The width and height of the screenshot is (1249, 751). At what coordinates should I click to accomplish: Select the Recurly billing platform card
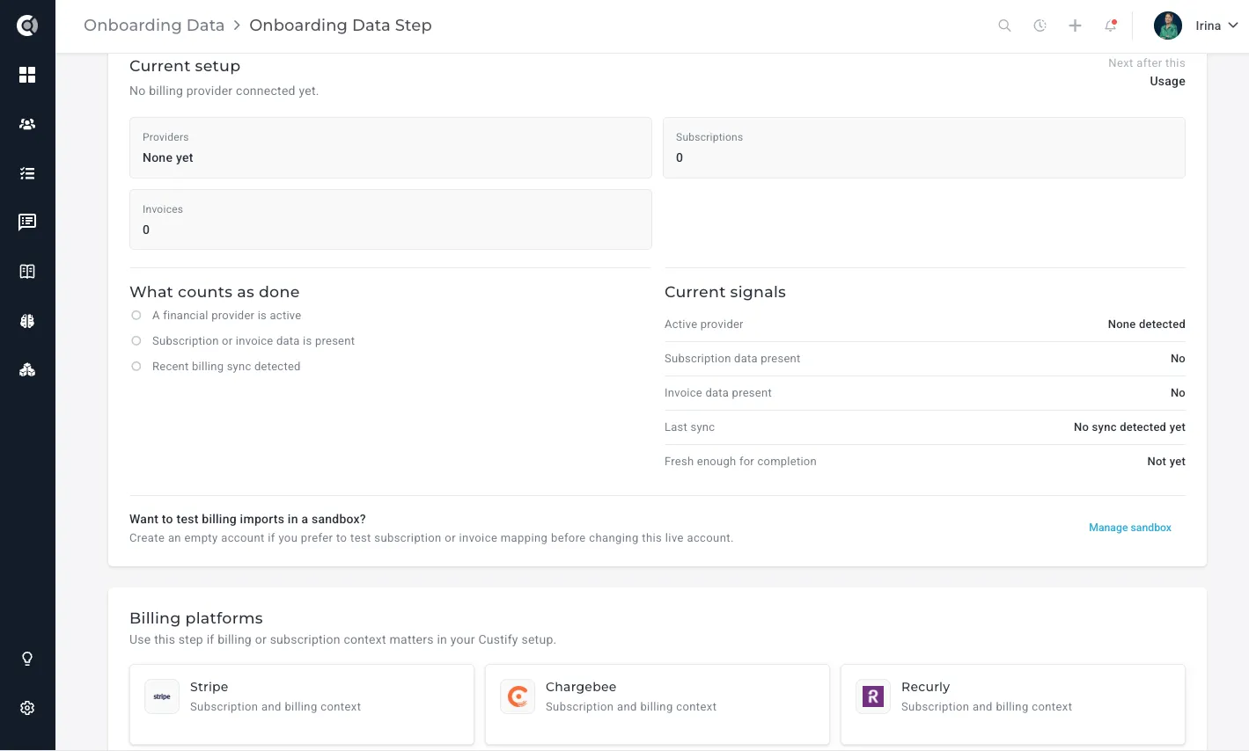tap(1013, 704)
